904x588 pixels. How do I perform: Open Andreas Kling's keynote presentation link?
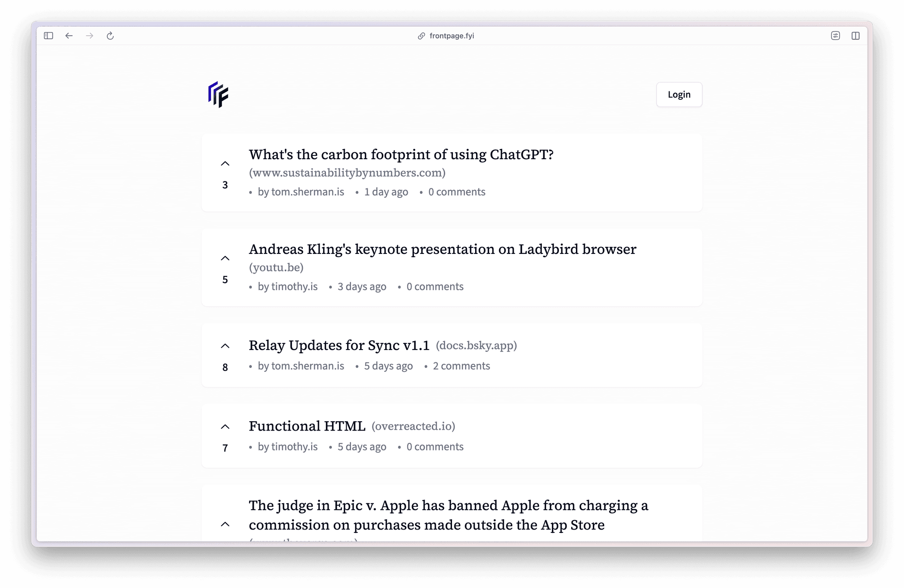pos(442,249)
